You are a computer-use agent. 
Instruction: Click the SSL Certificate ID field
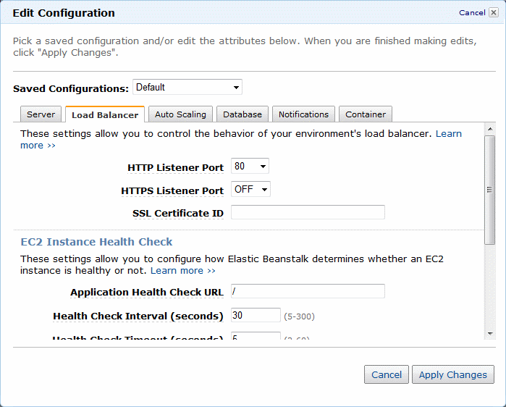click(x=308, y=212)
